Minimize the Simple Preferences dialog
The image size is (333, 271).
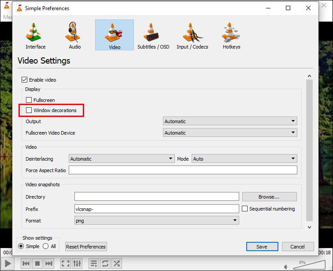[268, 8]
